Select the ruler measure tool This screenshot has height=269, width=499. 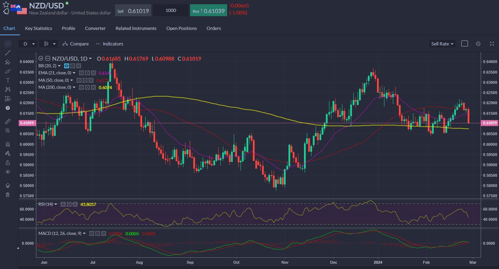[x=8, y=121]
